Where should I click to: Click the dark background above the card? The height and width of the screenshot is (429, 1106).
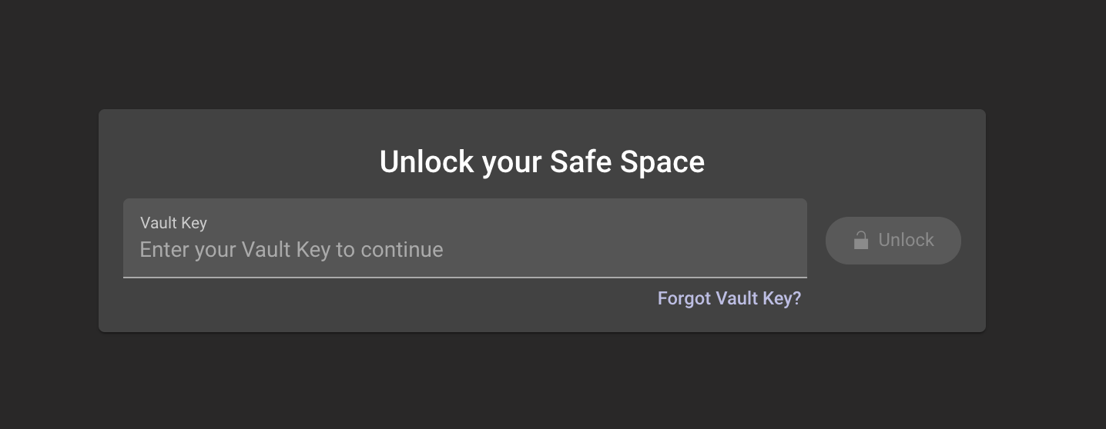coord(539,54)
